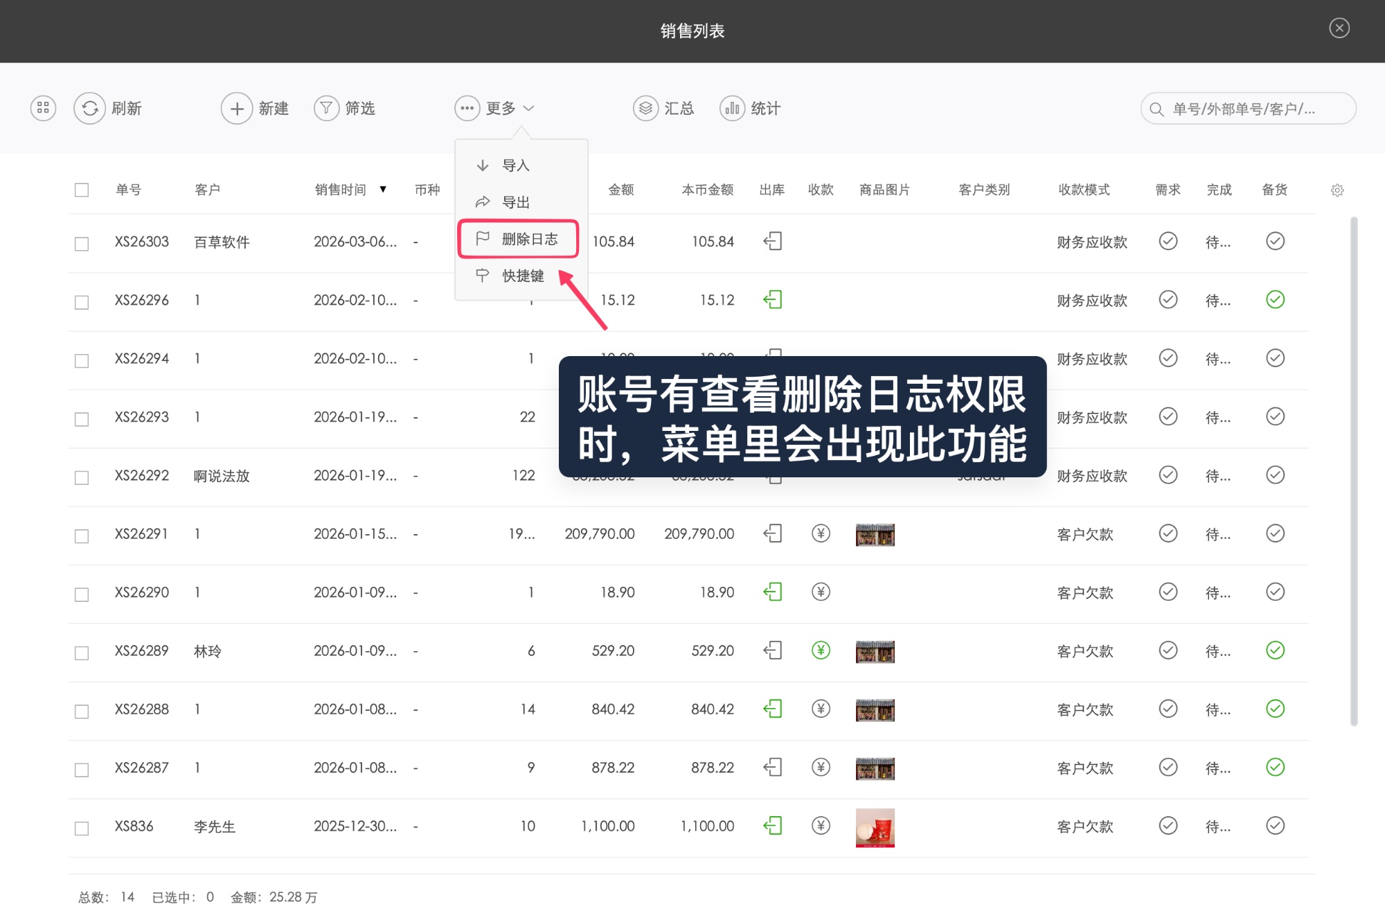Click the grid/apps icon at top left
Screen dimensions: 1385x920
point(43,108)
